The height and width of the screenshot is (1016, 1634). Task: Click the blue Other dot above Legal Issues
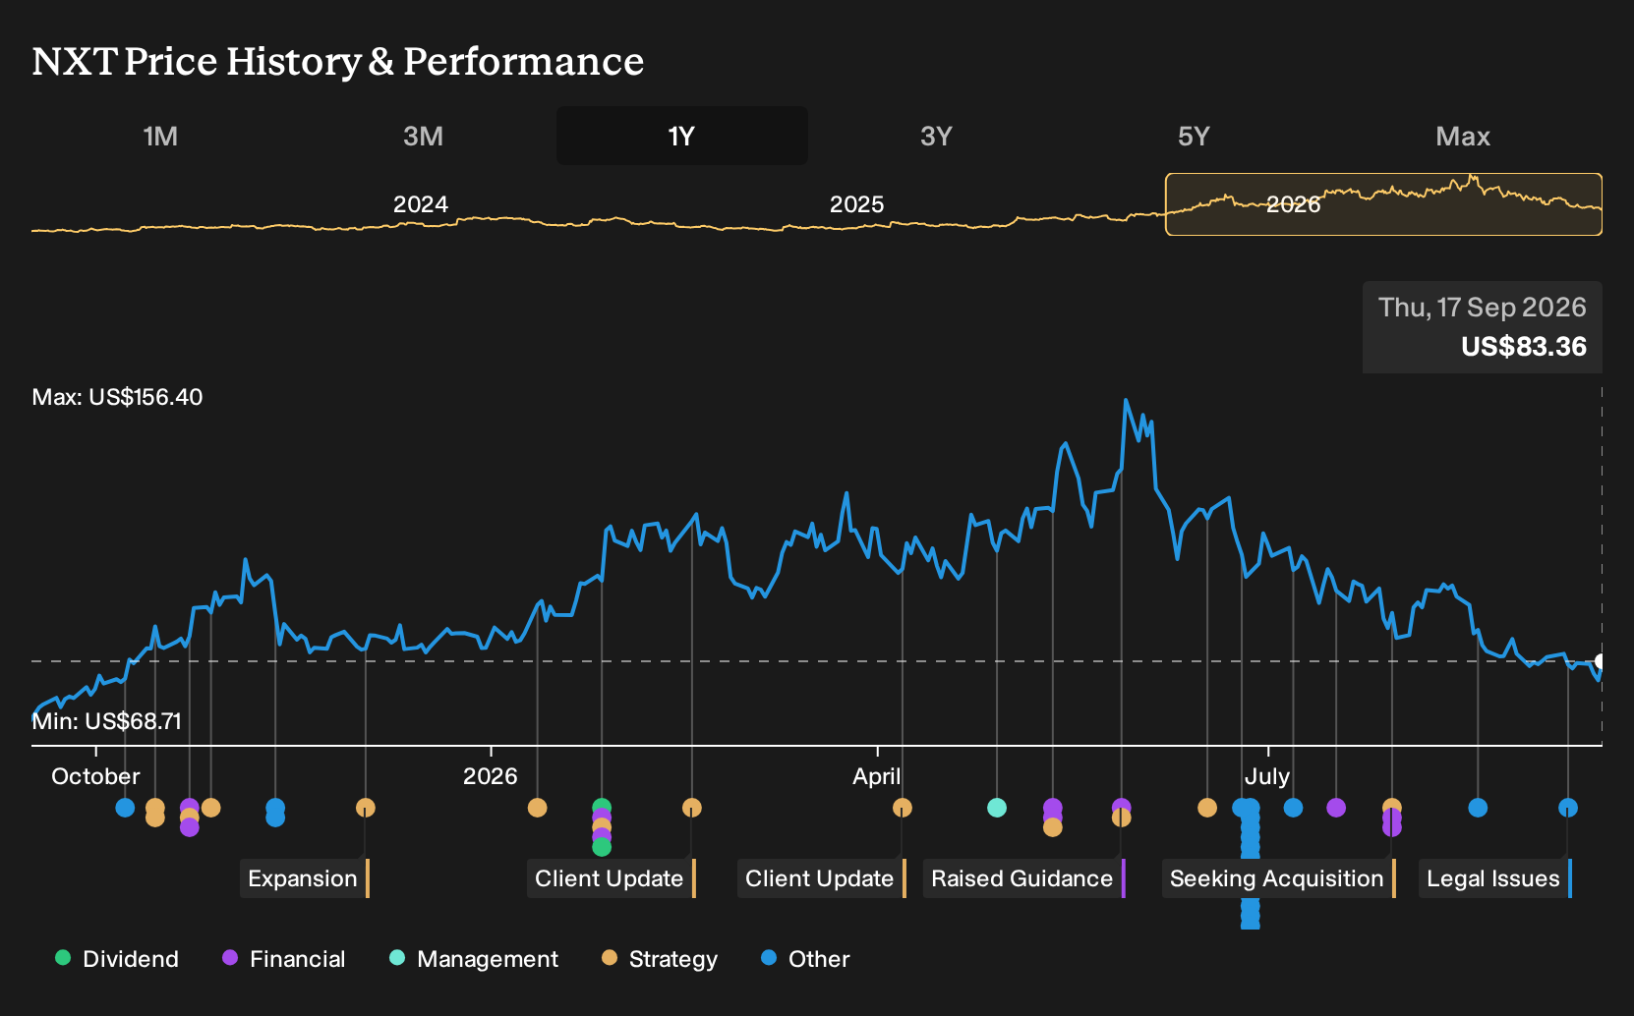1568,808
